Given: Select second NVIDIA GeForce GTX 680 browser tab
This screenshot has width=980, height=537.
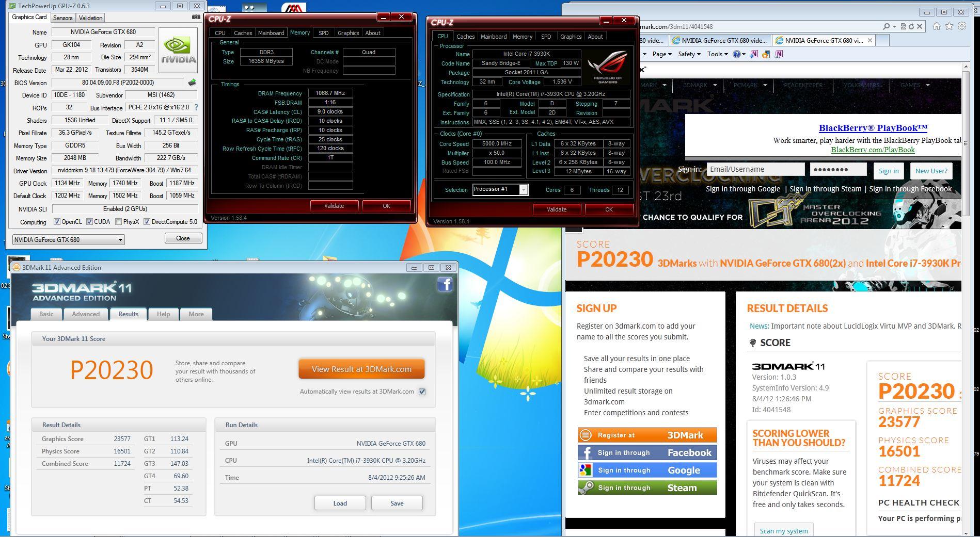Looking at the screenshot, I should [x=720, y=40].
